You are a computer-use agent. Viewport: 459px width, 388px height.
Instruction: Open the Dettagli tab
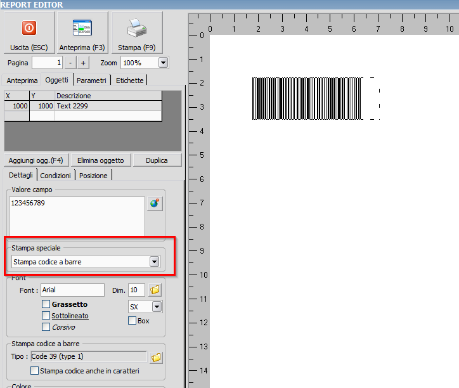pyautogui.click(x=20, y=175)
